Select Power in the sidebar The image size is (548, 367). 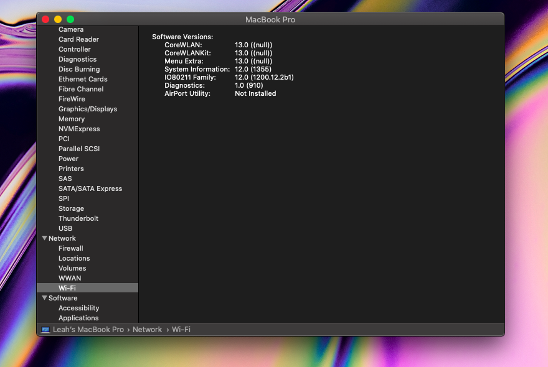point(68,159)
